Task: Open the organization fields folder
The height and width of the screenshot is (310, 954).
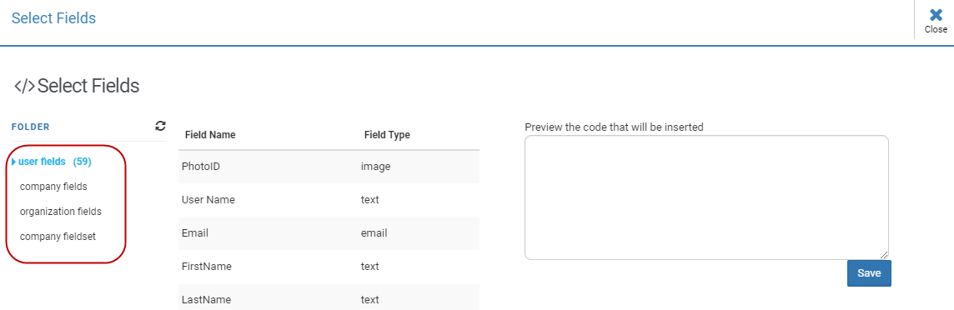Action: click(60, 212)
